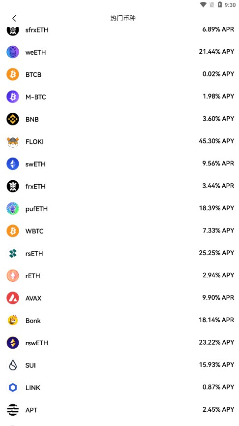The image size is (239, 426).
Task: Select the swETH coin name
Action: point(35,164)
